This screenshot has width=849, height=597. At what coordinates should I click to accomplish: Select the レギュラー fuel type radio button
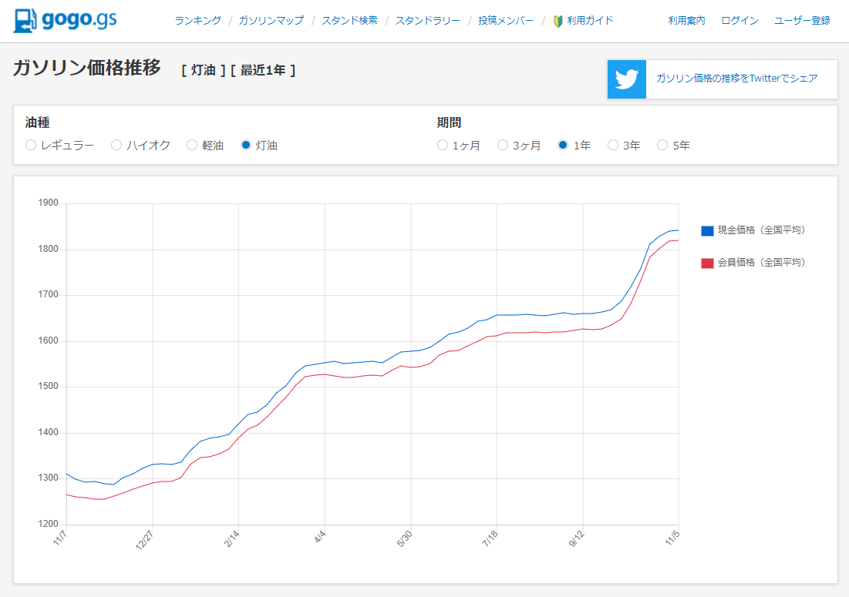tap(31, 145)
